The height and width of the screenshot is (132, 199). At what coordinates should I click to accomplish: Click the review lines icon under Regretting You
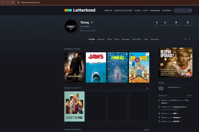click(x=65, y=123)
